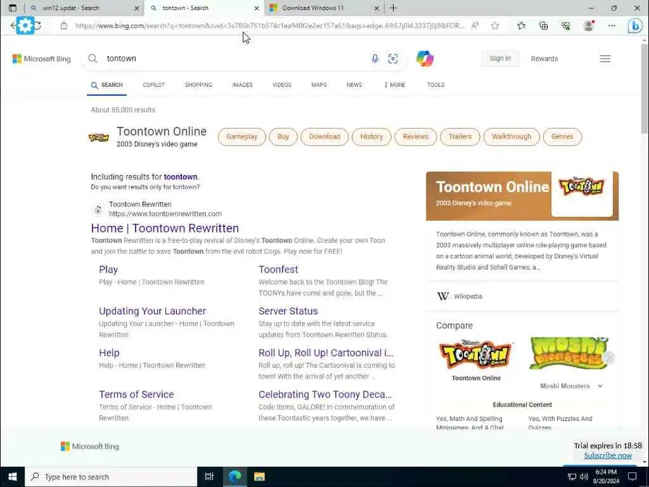Expand the More search options
649x487 pixels.
(394, 85)
